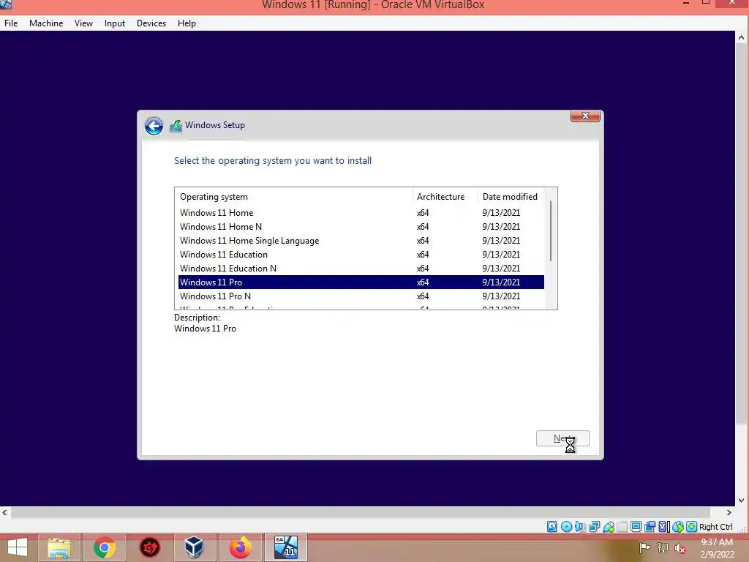This screenshot has width=749, height=562.
Task: Open the Machine menu
Action: [46, 23]
